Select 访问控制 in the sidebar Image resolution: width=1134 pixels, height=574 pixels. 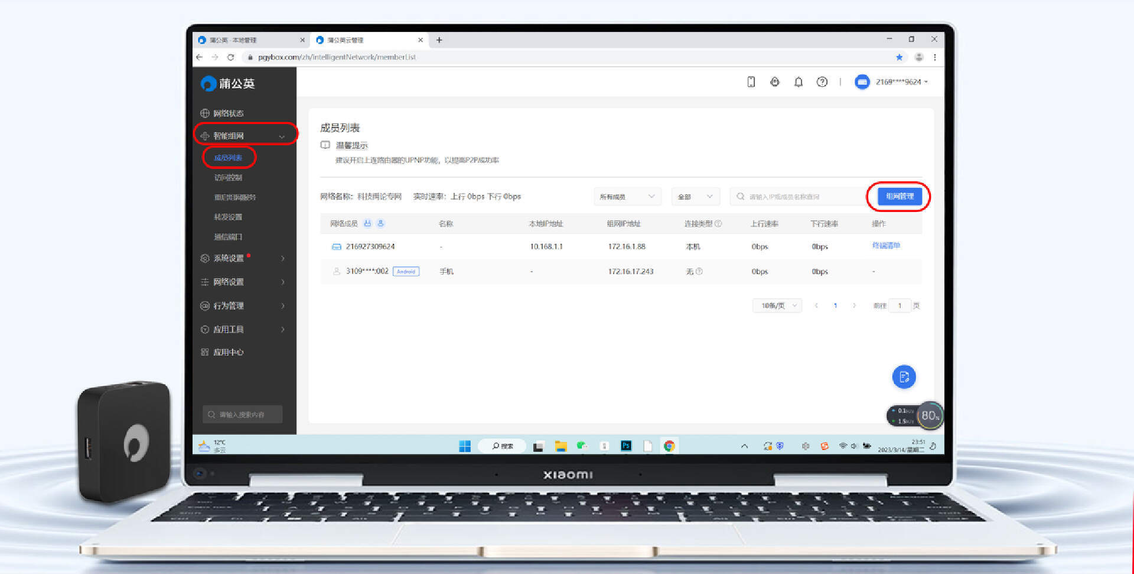point(228,177)
